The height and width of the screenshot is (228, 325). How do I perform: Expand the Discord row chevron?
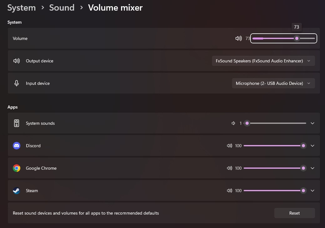coord(312,146)
